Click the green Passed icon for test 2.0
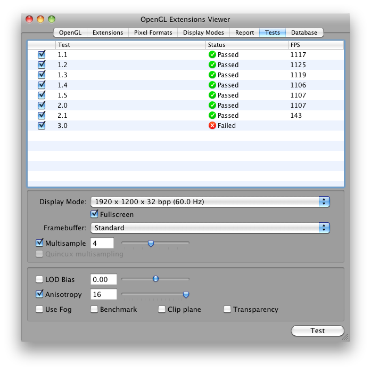 [212, 105]
